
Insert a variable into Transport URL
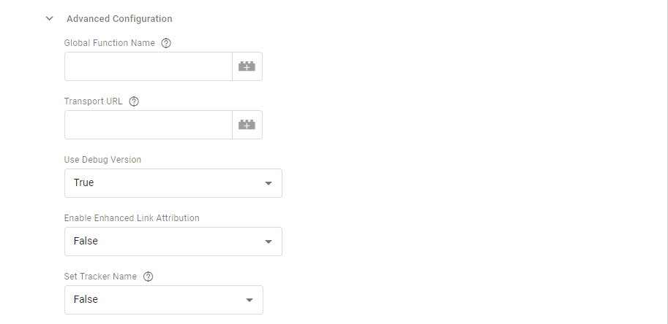(247, 125)
